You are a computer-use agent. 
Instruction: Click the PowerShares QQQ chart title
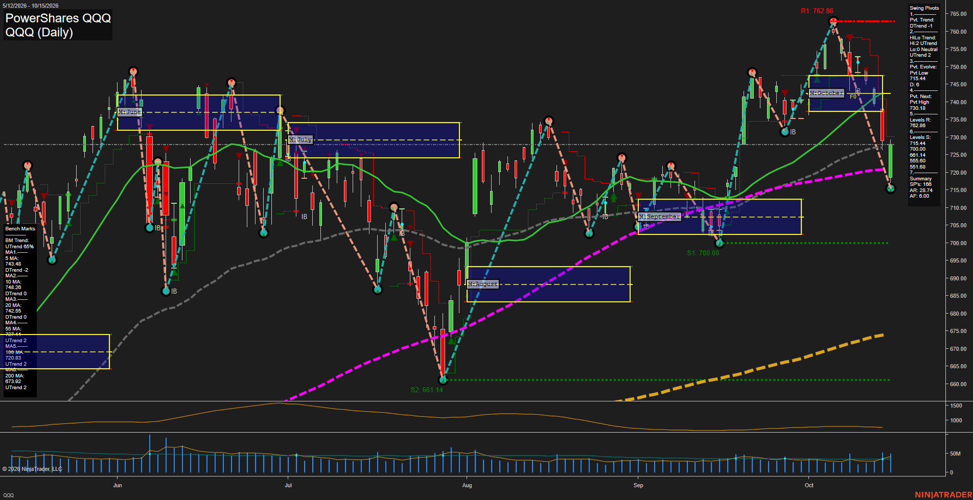click(x=58, y=18)
